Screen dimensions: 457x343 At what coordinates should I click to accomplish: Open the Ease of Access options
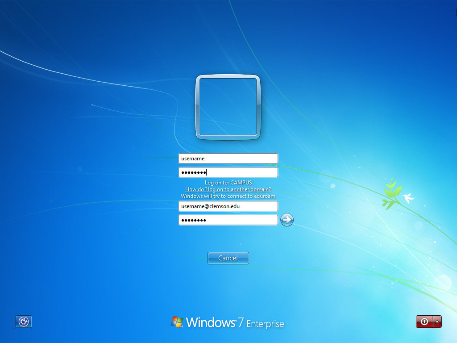24,322
